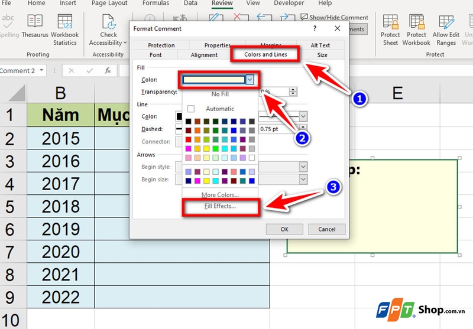Viewport: 473px width, 329px height.
Task: Click Protect Workbook icon
Action: [416, 30]
